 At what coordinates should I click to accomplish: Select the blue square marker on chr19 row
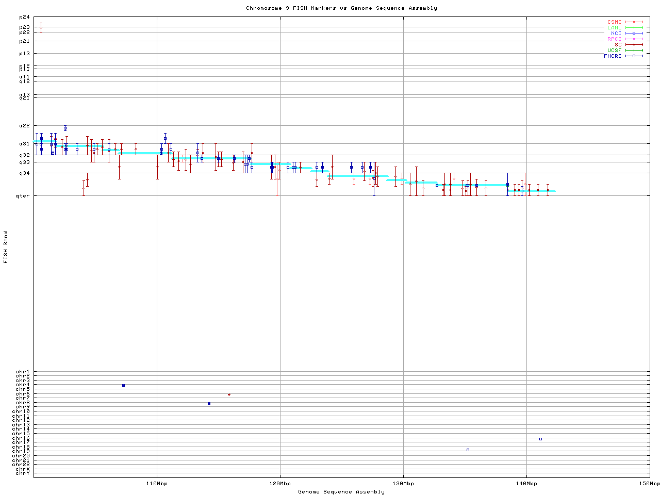pyautogui.click(x=468, y=450)
